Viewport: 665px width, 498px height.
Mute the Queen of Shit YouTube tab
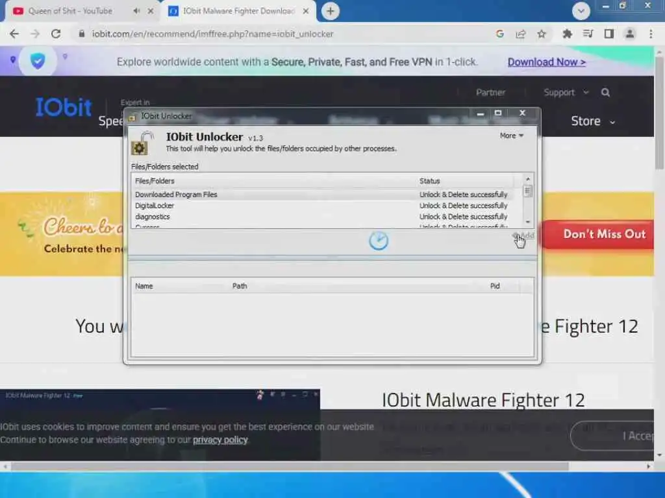click(136, 11)
